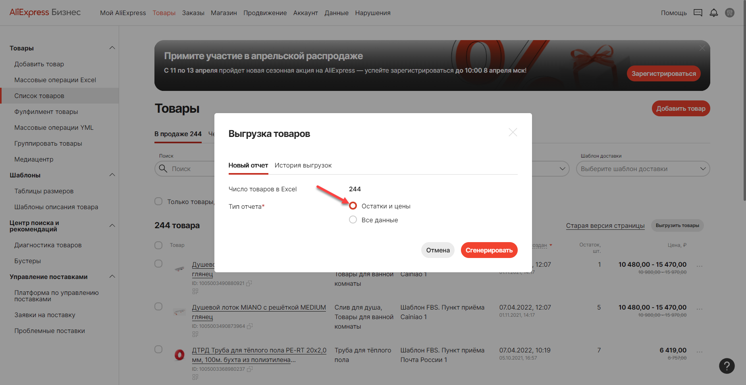The width and height of the screenshot is (746, 385).
Task: Open the Продвижение top menu
Action: coord(265,13)
